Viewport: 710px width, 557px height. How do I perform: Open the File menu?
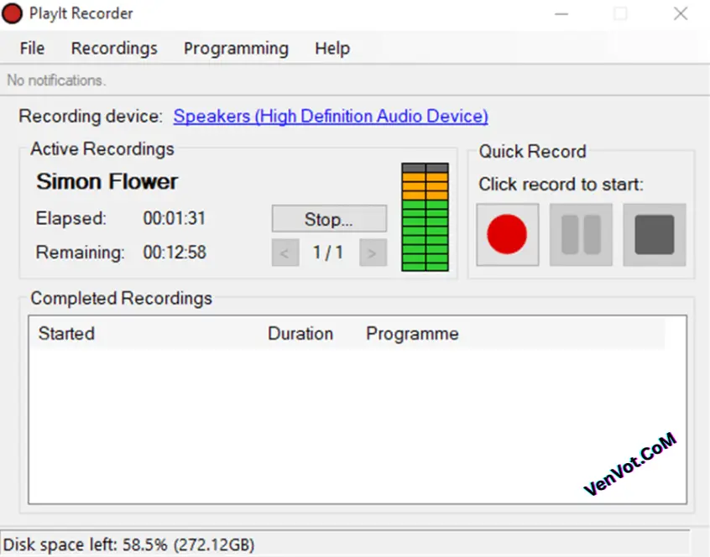coord(32,49)
